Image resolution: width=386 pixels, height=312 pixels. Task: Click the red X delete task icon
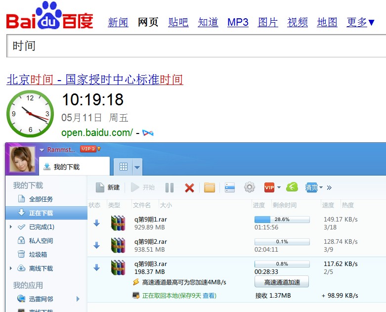coord(189,187)
